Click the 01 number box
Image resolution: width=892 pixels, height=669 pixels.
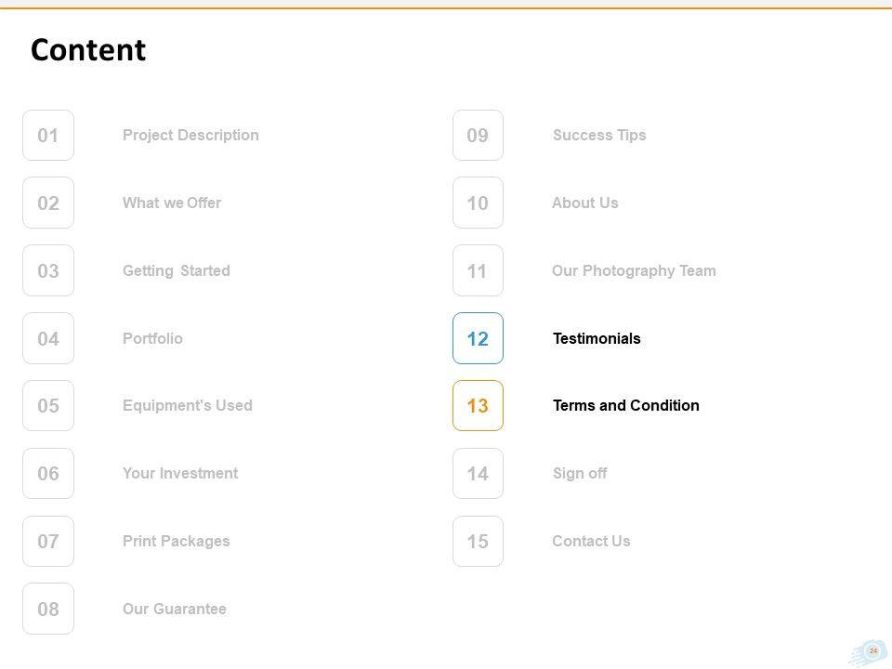click(48, 136)
